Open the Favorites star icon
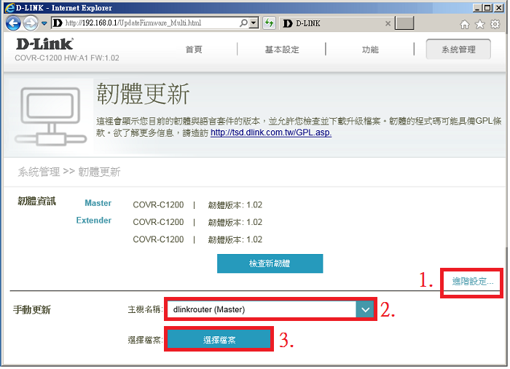Image resolution: width=510 pixels, height=369 pixels. 480,24
